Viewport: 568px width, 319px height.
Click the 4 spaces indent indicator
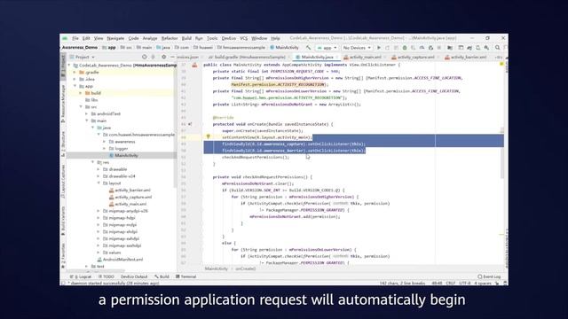(x=483, y=284)
